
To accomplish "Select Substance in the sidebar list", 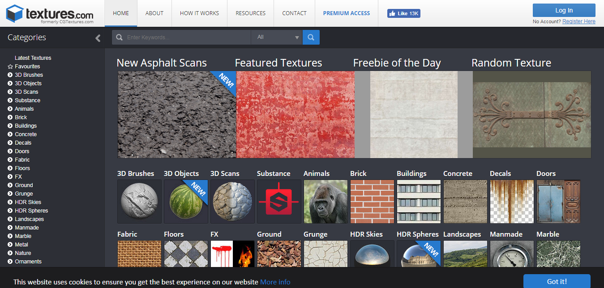I will 27,100.
